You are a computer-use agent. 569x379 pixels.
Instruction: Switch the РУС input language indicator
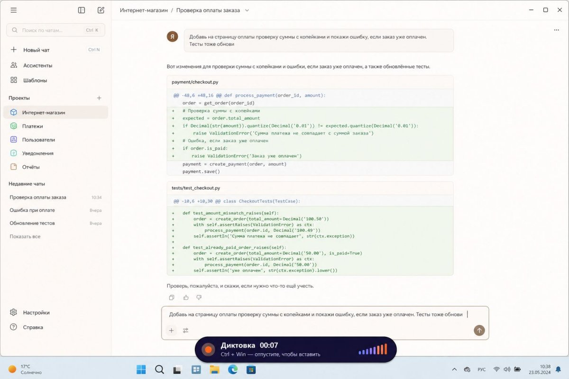[481, 369]
